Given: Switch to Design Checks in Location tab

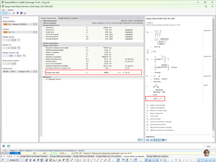Looking at the screenshot, I should tap(68, 18).
